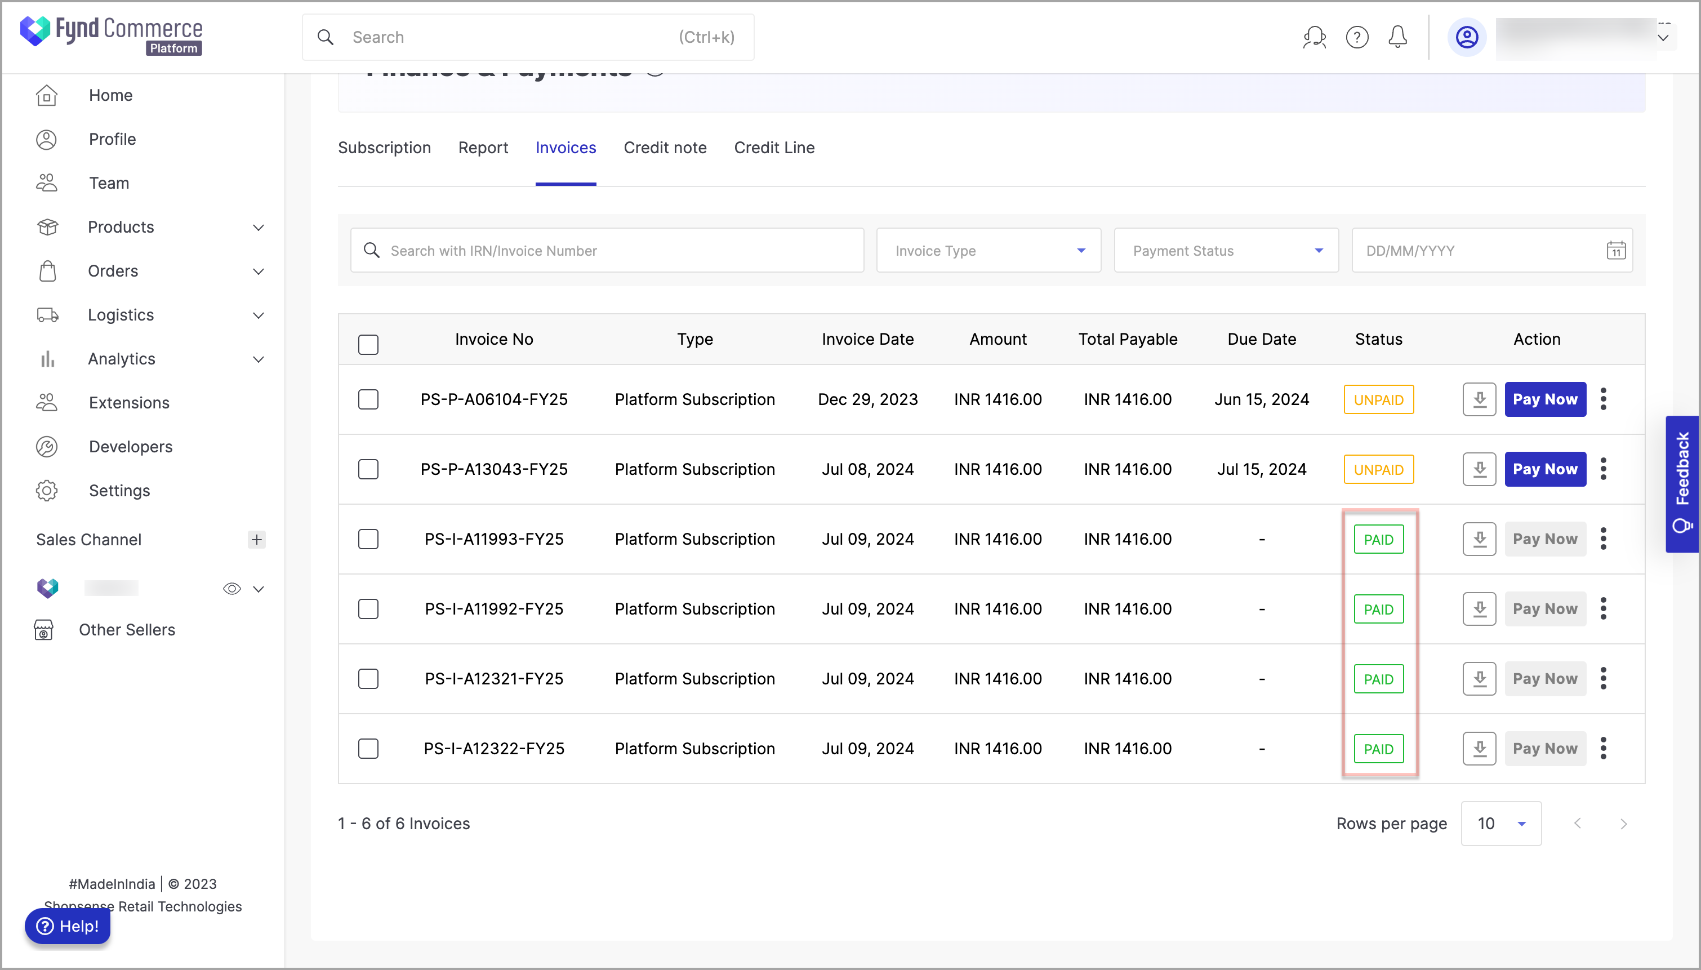Go to previous invoices page
Screen dimensions: 1701x970
pyautogui.click(x=1577, y=824)
